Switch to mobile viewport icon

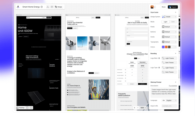31,108
